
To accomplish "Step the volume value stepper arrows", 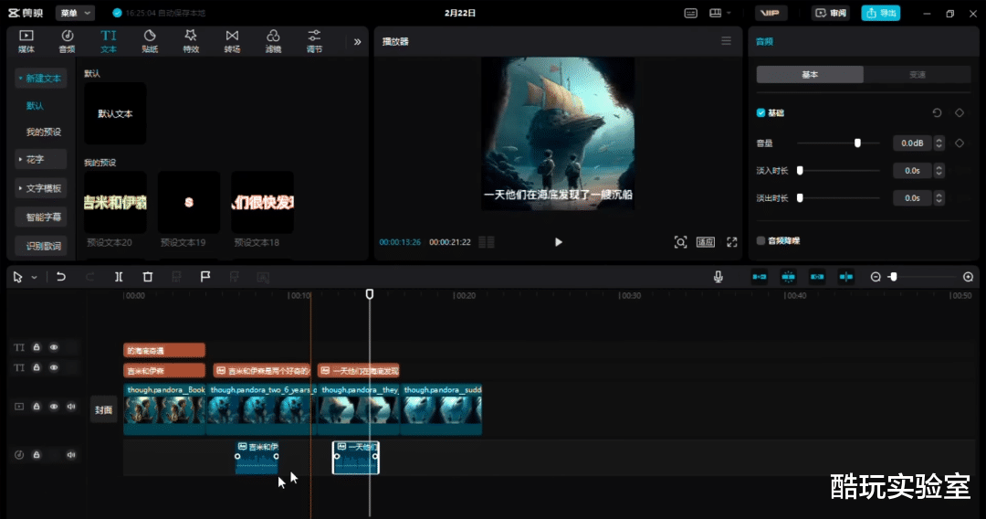I will (x=939, y=143).
